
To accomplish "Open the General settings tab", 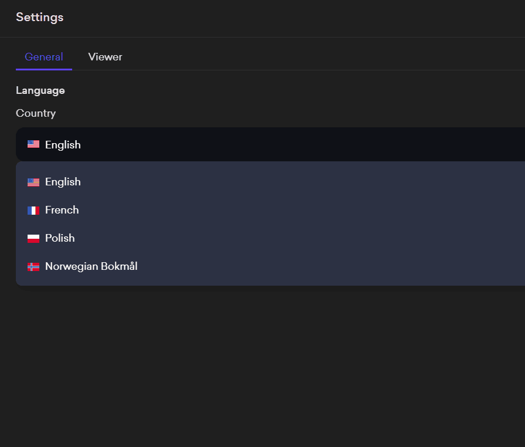I will pos(44,57).
